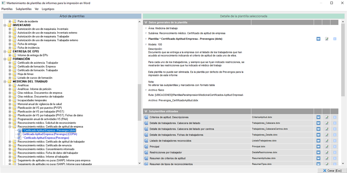Click Detalle de la plantilla seleccionada header
347x173 pixels.
(x=244, y=16)
